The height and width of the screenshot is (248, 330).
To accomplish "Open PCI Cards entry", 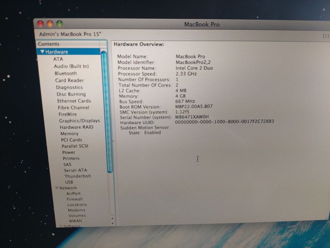I will coord(71,140).
